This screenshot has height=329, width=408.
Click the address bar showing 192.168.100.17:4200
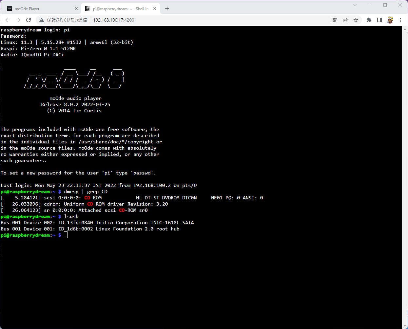(x=114, y=20)
